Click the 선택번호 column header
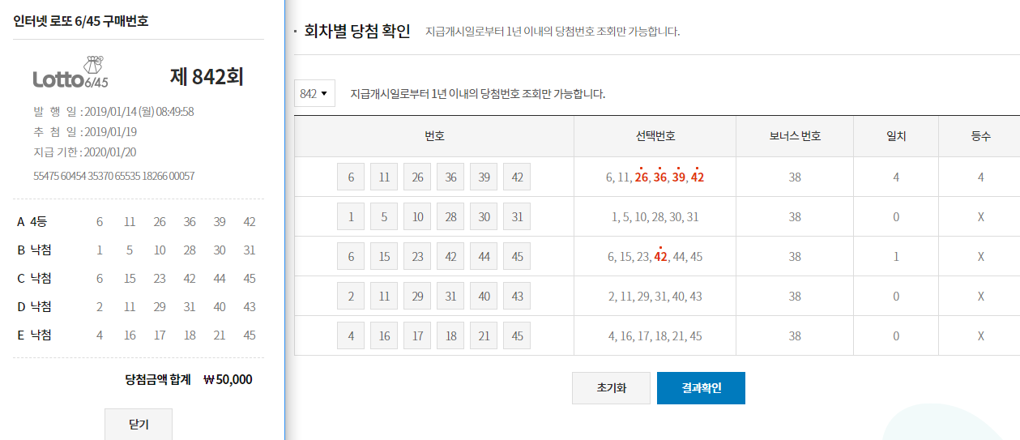 point(655,136)
